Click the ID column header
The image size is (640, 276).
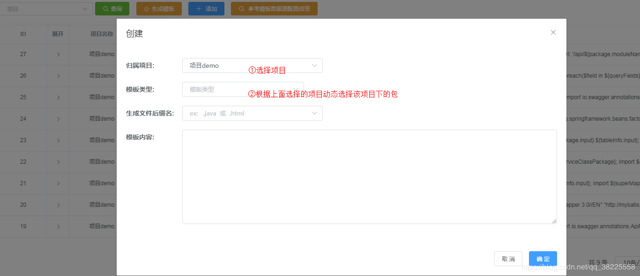click(x=23, y=34)
